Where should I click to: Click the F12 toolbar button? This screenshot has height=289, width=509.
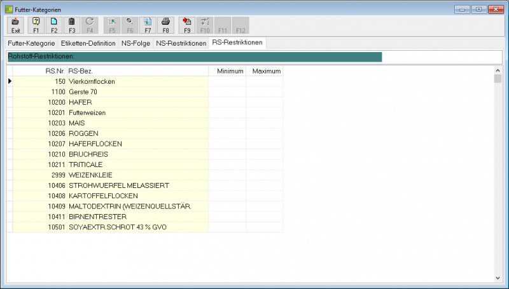(241, 25)
